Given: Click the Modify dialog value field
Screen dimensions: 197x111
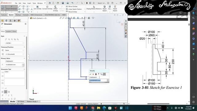Looking at the screenshot, I should pyautogui.click(x=98, y=80).
